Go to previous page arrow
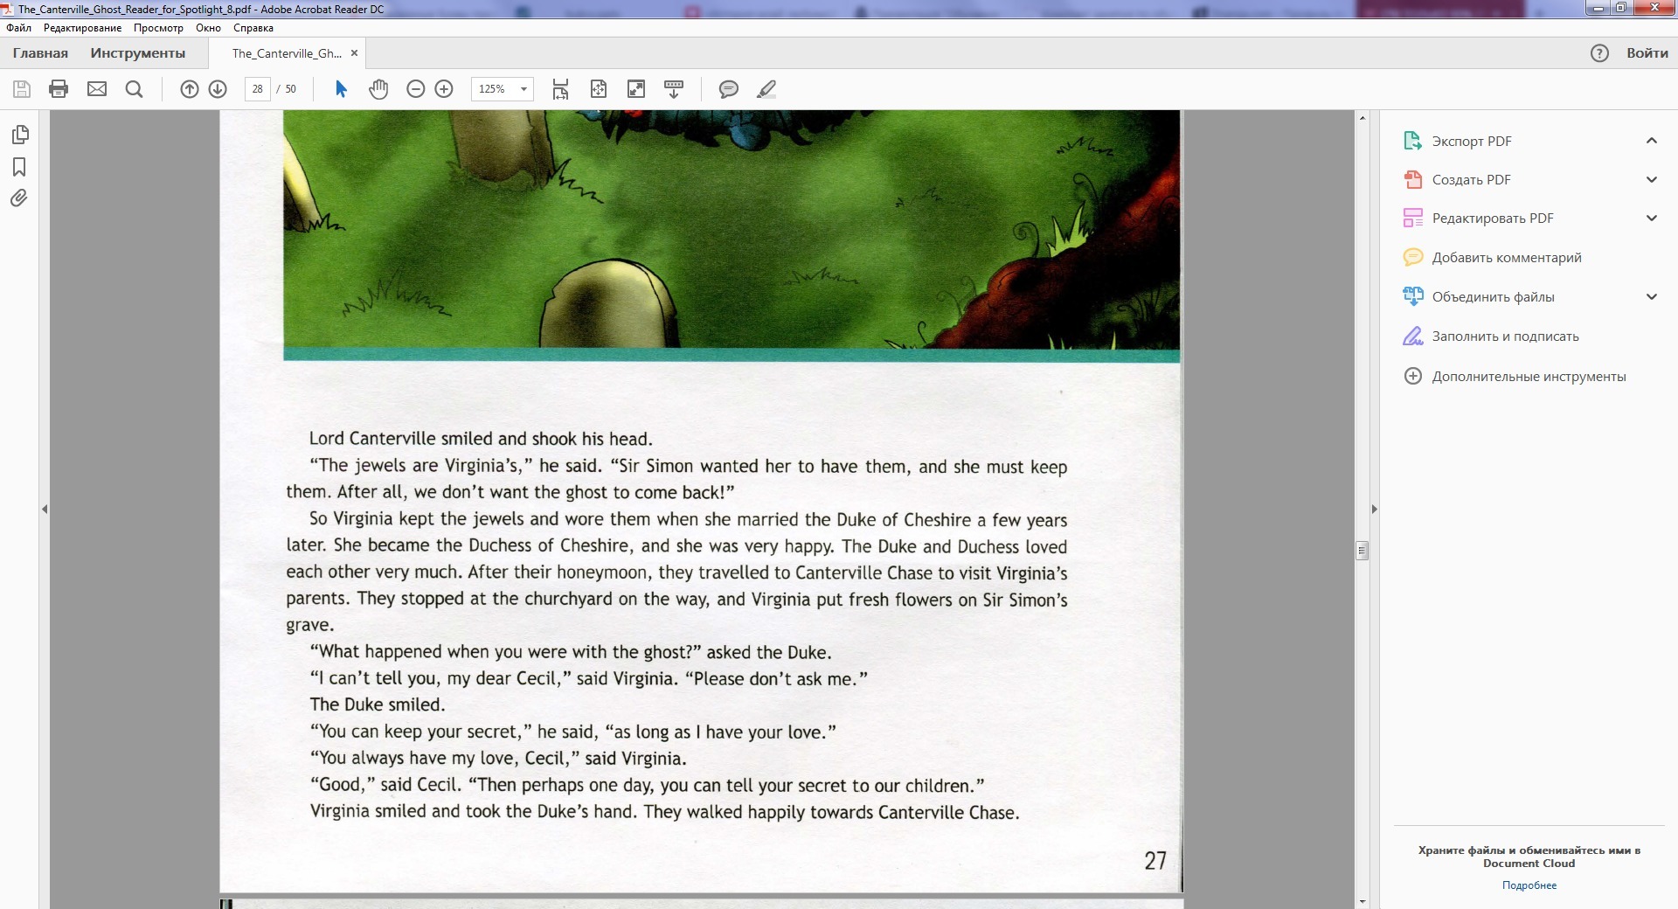The height and width of the screenshot is (909, 1678). [x=190, y=89]
